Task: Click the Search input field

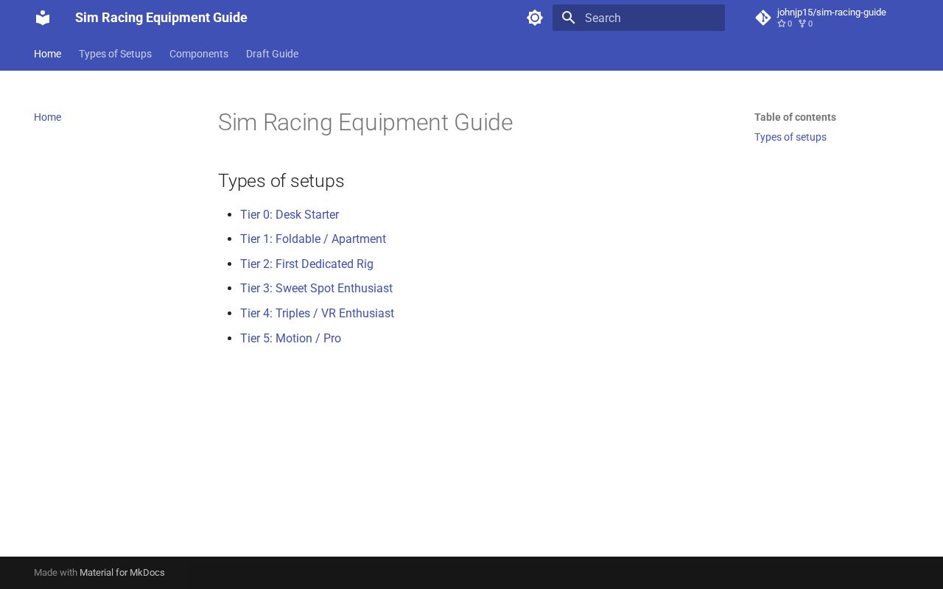Action: (x=639, y=18)
